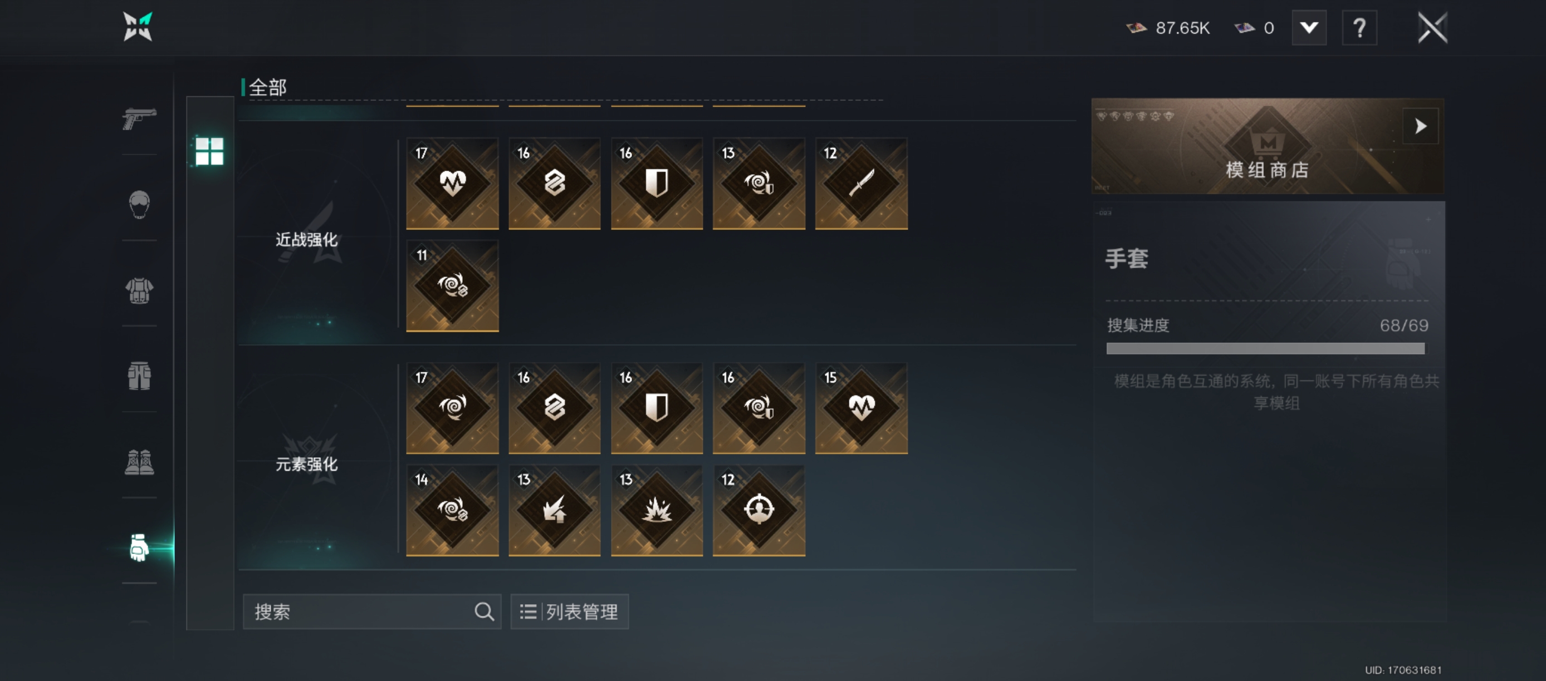
Task: Select the 全部 tab header
Action: coord(268,87)
